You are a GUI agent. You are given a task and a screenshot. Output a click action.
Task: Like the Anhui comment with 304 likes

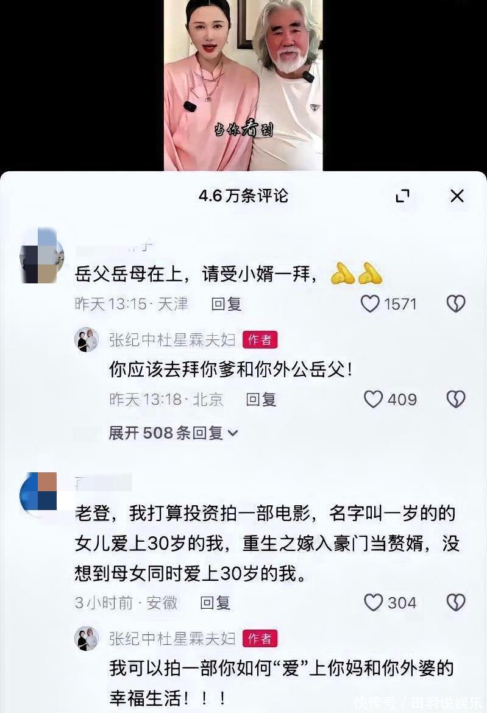[373, 603]
